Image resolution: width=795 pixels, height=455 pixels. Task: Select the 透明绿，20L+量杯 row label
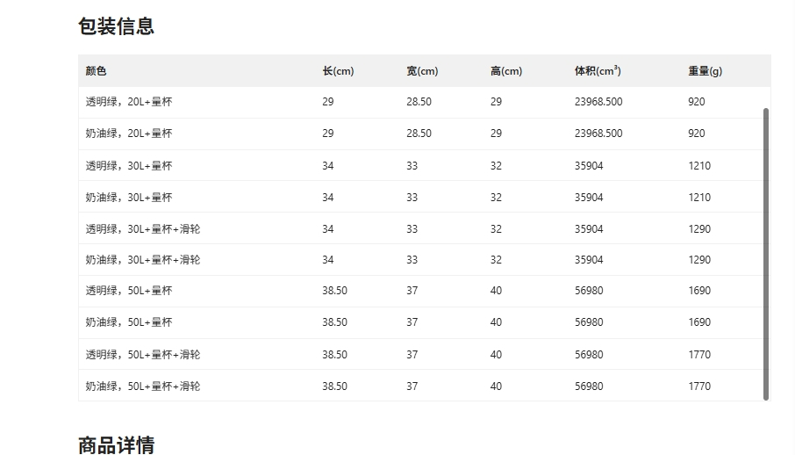pos(129,102)
